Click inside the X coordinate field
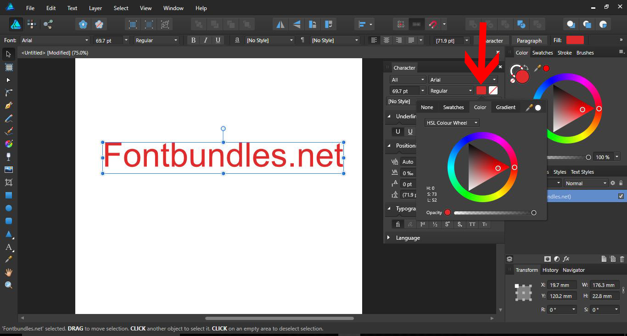This screenshot has width=627, height=336. tap(562, 284)
